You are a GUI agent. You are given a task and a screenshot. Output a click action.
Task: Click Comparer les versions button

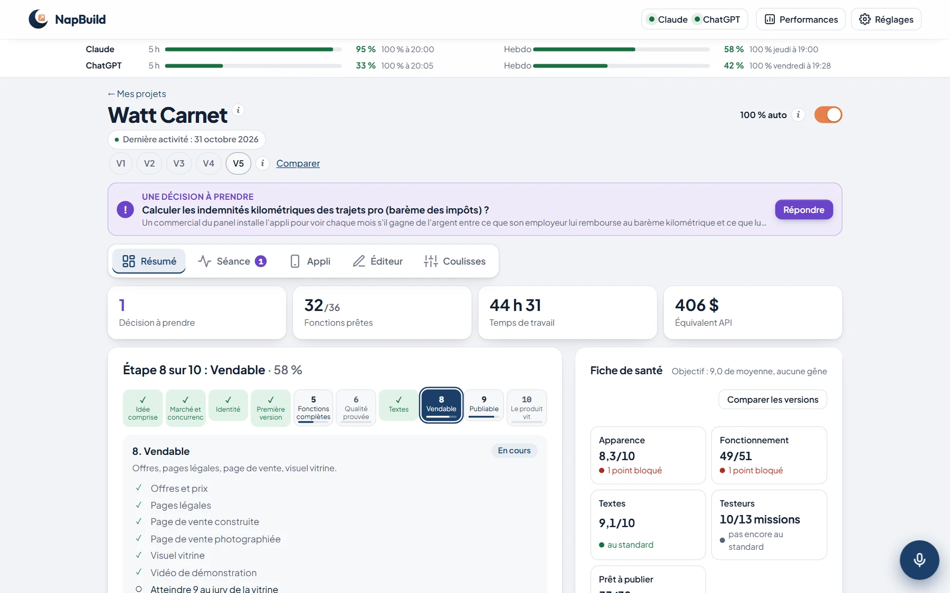coord(773,400)
